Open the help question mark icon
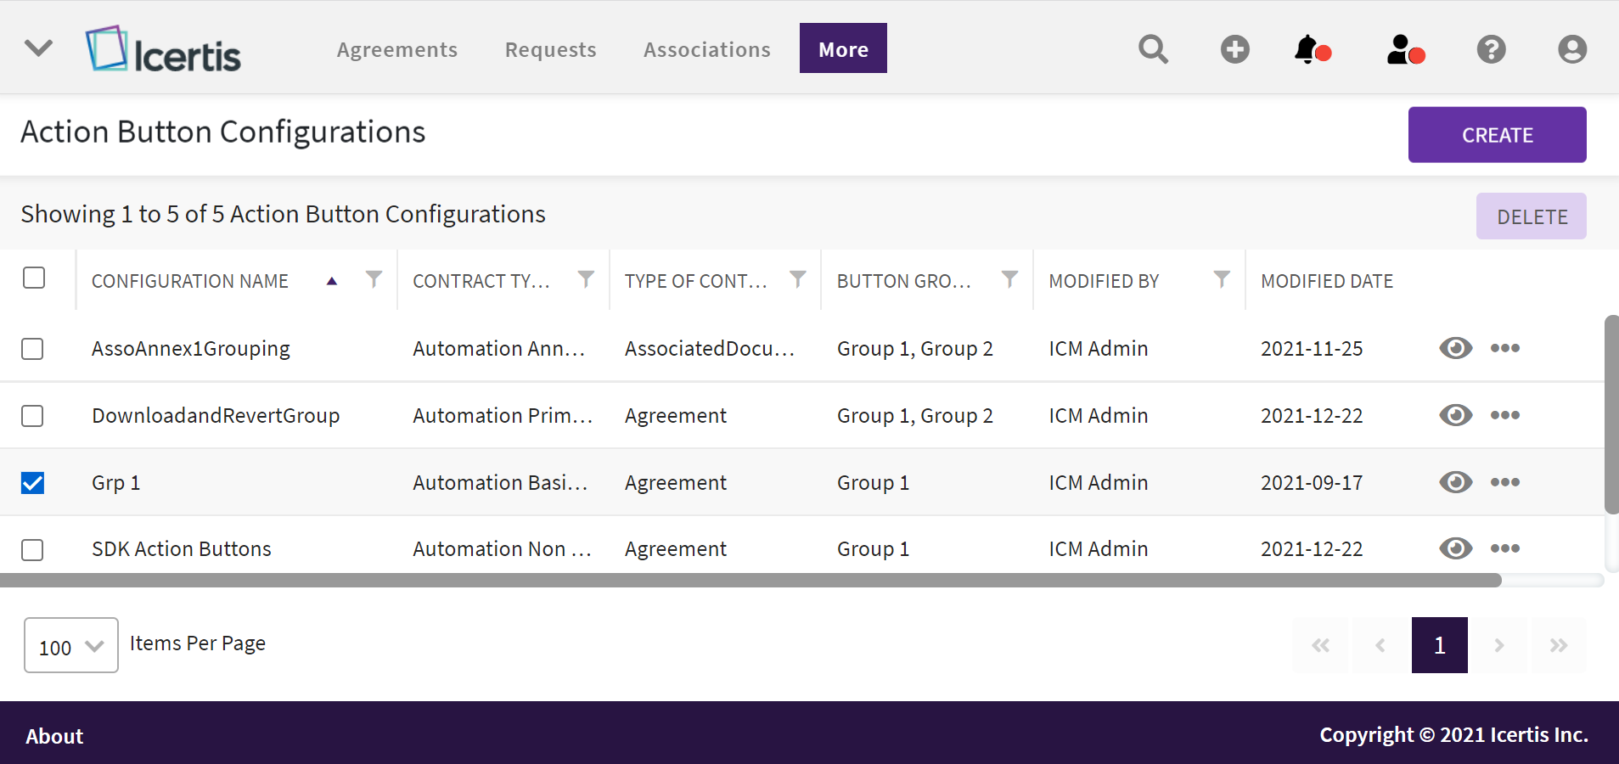1619x764 pixels. pyautogui.click(x=1491, y=49)
